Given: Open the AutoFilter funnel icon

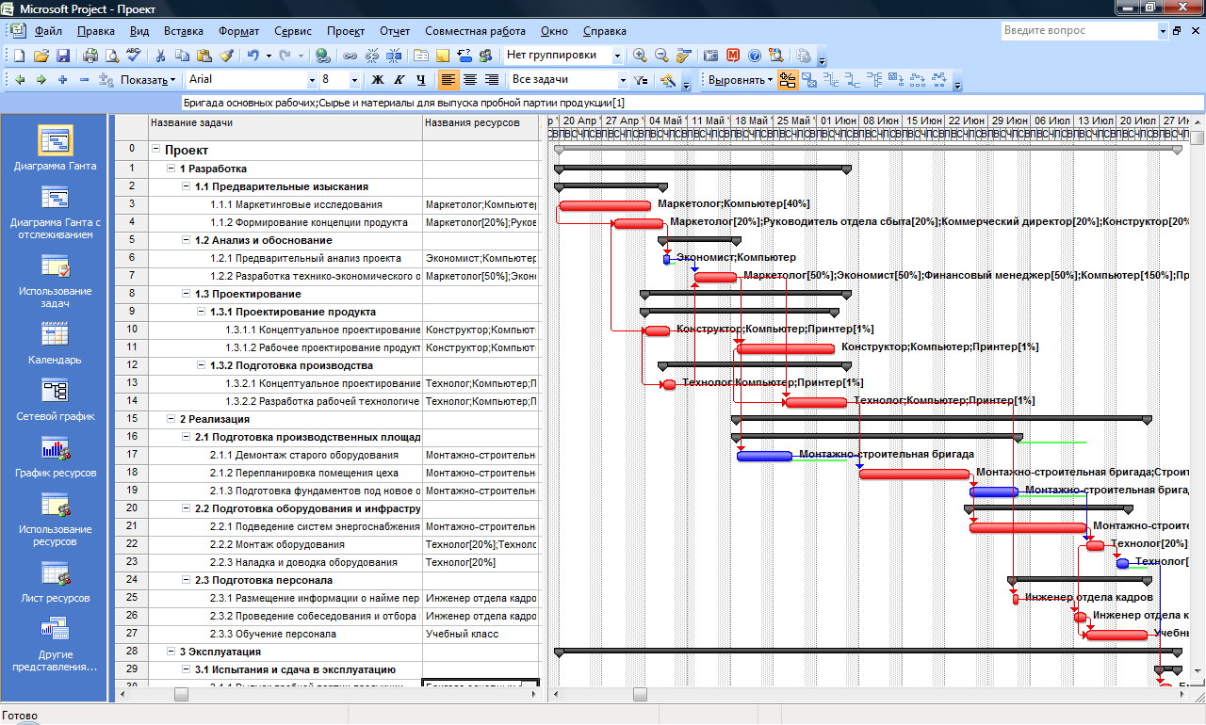Looking at the screenshot, I should [641, 80].
